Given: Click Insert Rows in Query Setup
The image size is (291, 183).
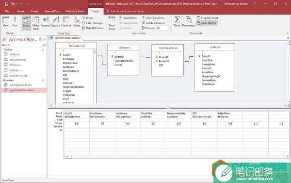Looking at the screenshot, I should pos(128,18).
